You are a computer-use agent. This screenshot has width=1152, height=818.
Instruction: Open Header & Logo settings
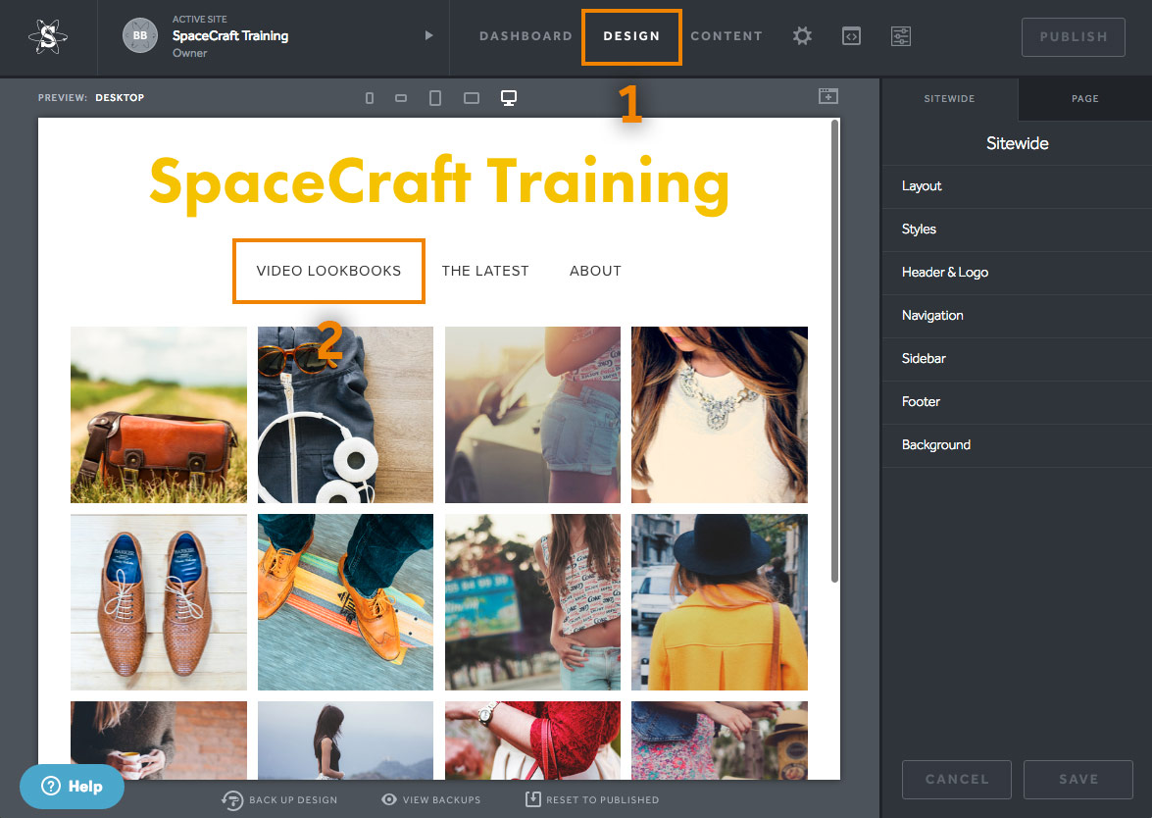coord(1017,273)
